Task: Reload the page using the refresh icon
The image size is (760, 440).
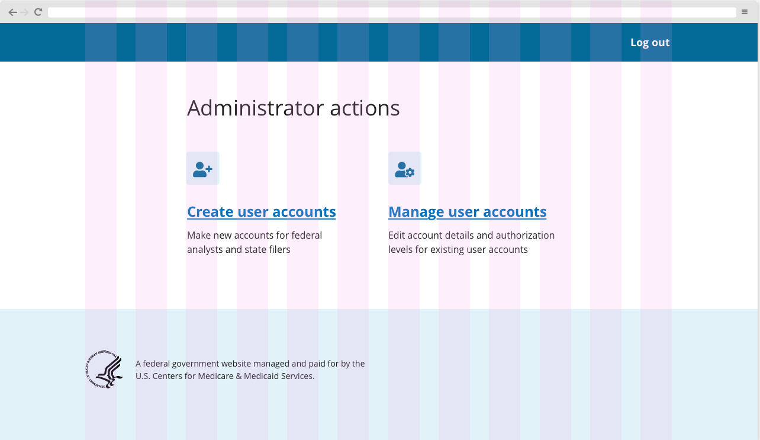Action: [37, 12]
